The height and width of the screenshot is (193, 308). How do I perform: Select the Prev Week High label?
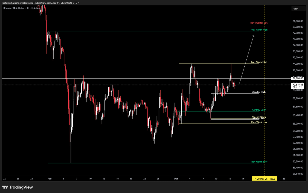[x=259, y=62]
